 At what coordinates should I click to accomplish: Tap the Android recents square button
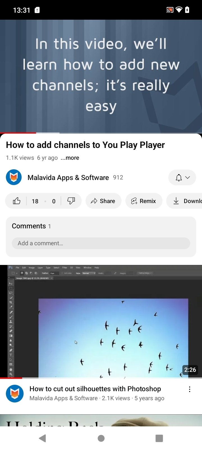159,438
